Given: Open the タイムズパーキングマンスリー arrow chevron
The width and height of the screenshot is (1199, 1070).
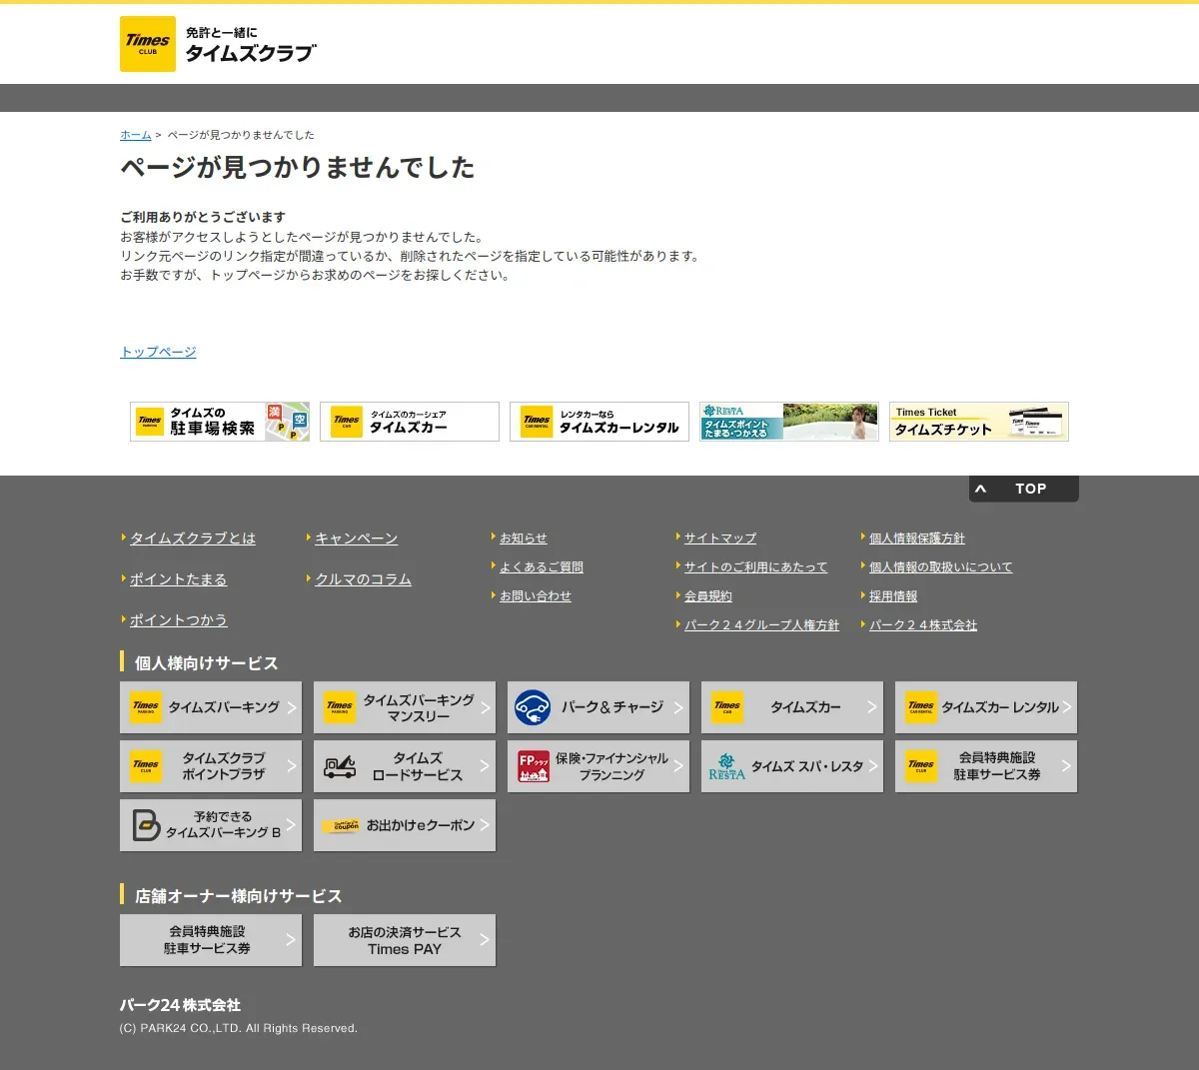Looking at the screenshot, I should point(485,707).
